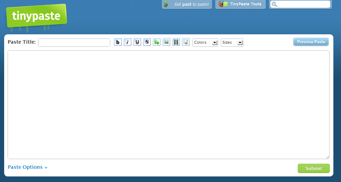
Task: Insert an image with the picture icon
Action: click(x=166, y=42)
